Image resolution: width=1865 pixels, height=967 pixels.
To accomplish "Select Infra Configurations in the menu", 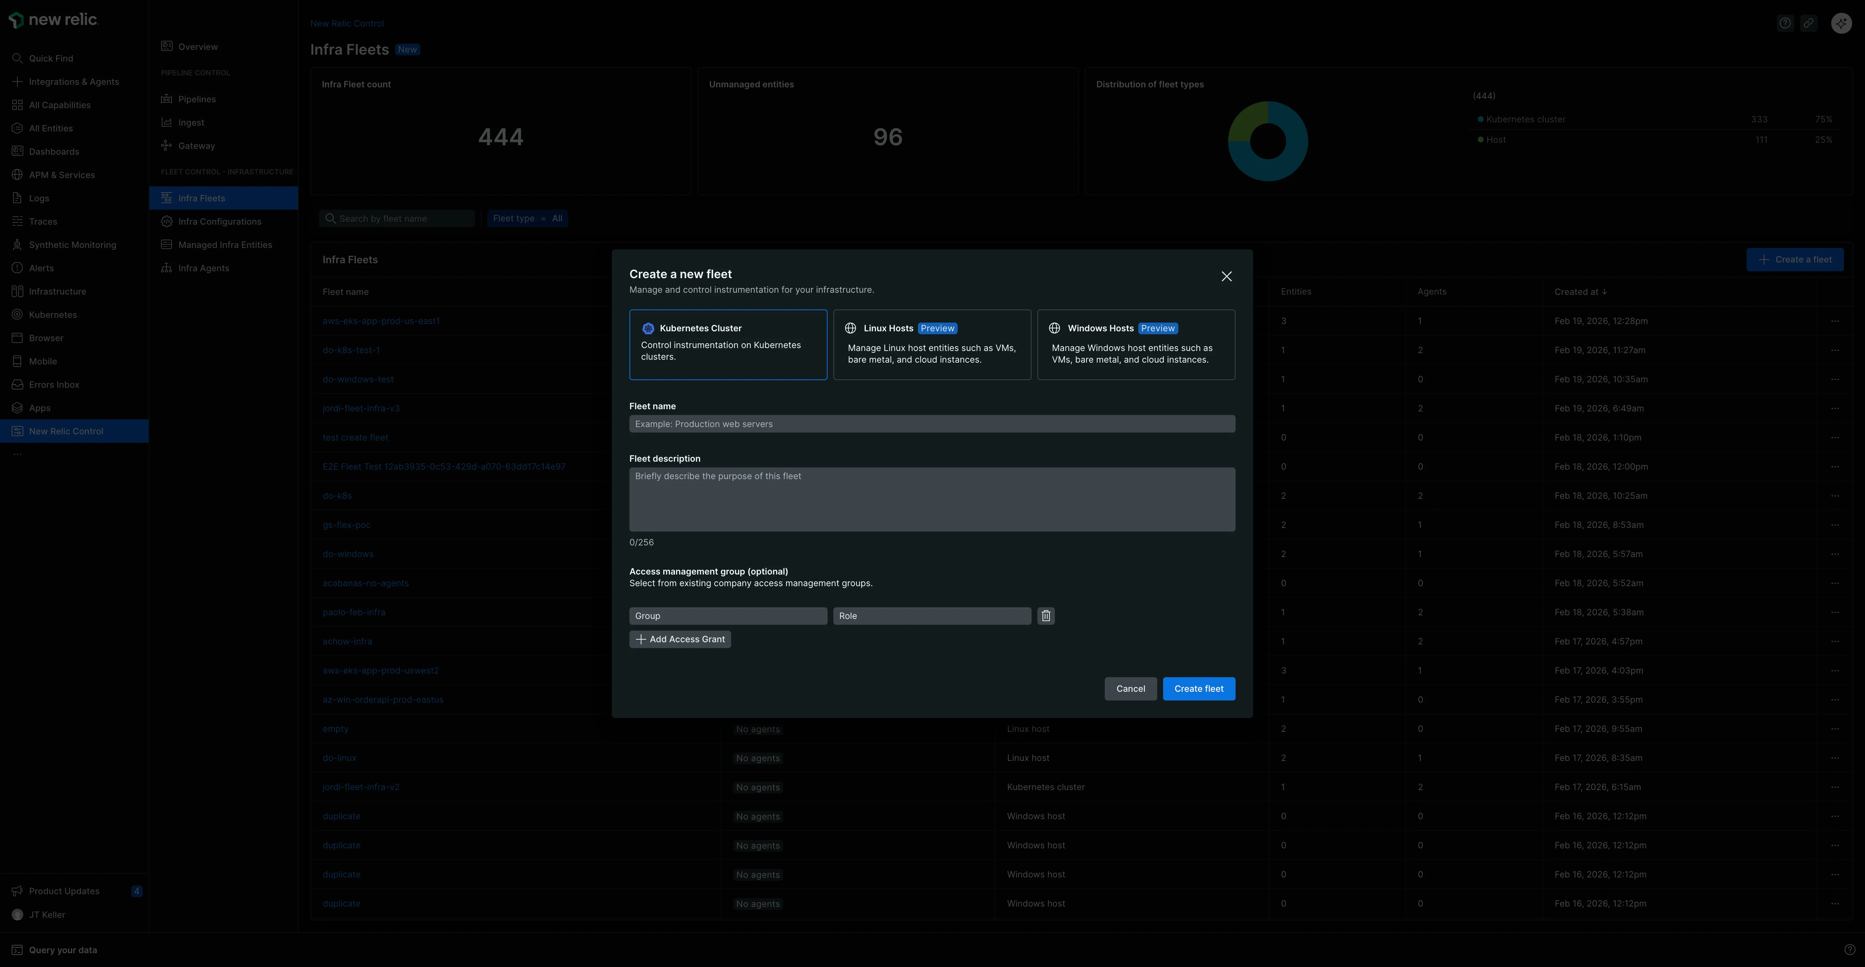I will click(219, 221).
